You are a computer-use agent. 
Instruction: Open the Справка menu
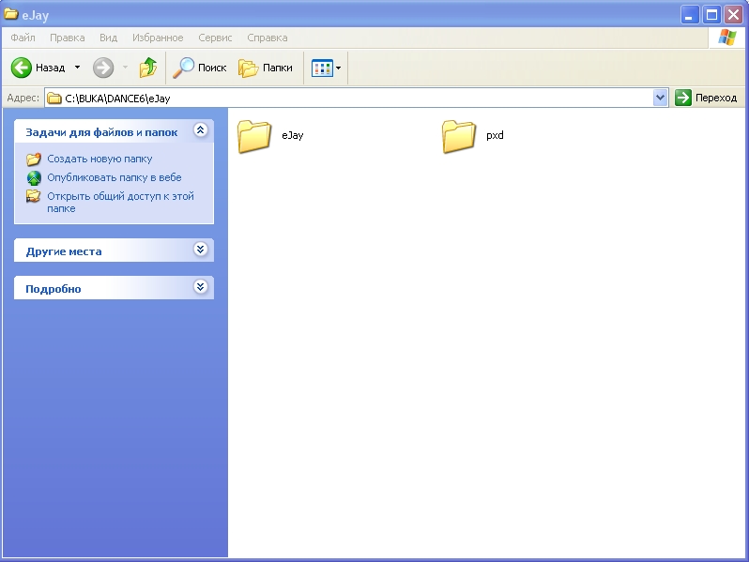click(267, 38)
